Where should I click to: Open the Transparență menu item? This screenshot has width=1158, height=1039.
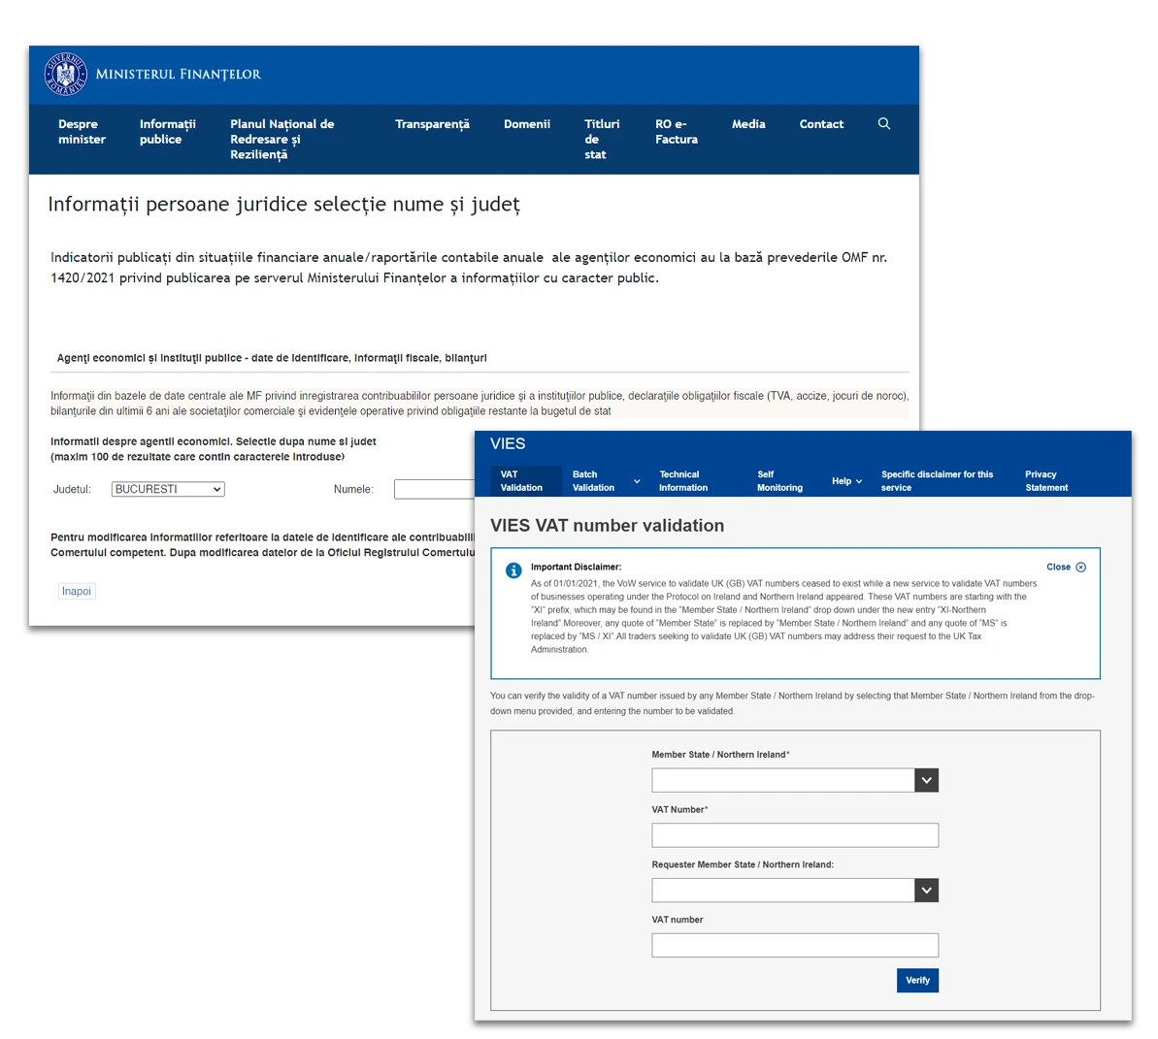click(x=432, y=124)
